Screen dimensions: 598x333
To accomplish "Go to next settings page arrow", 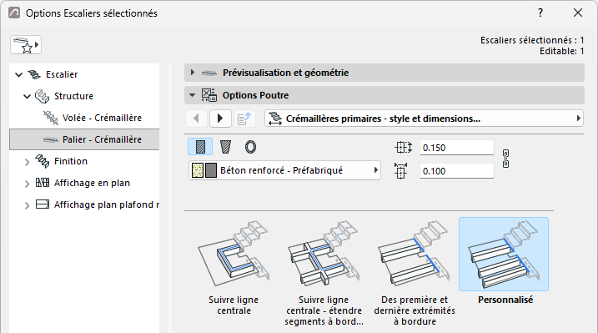I will (220, 119).
